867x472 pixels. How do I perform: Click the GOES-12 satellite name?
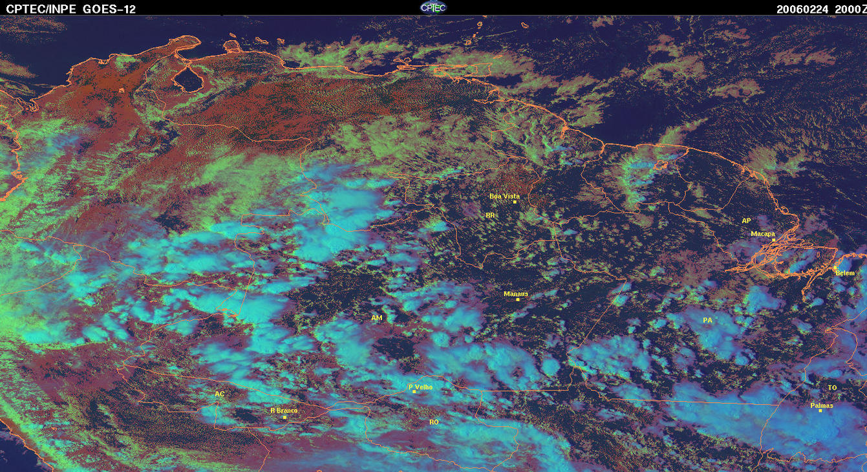tap(110, 8)
